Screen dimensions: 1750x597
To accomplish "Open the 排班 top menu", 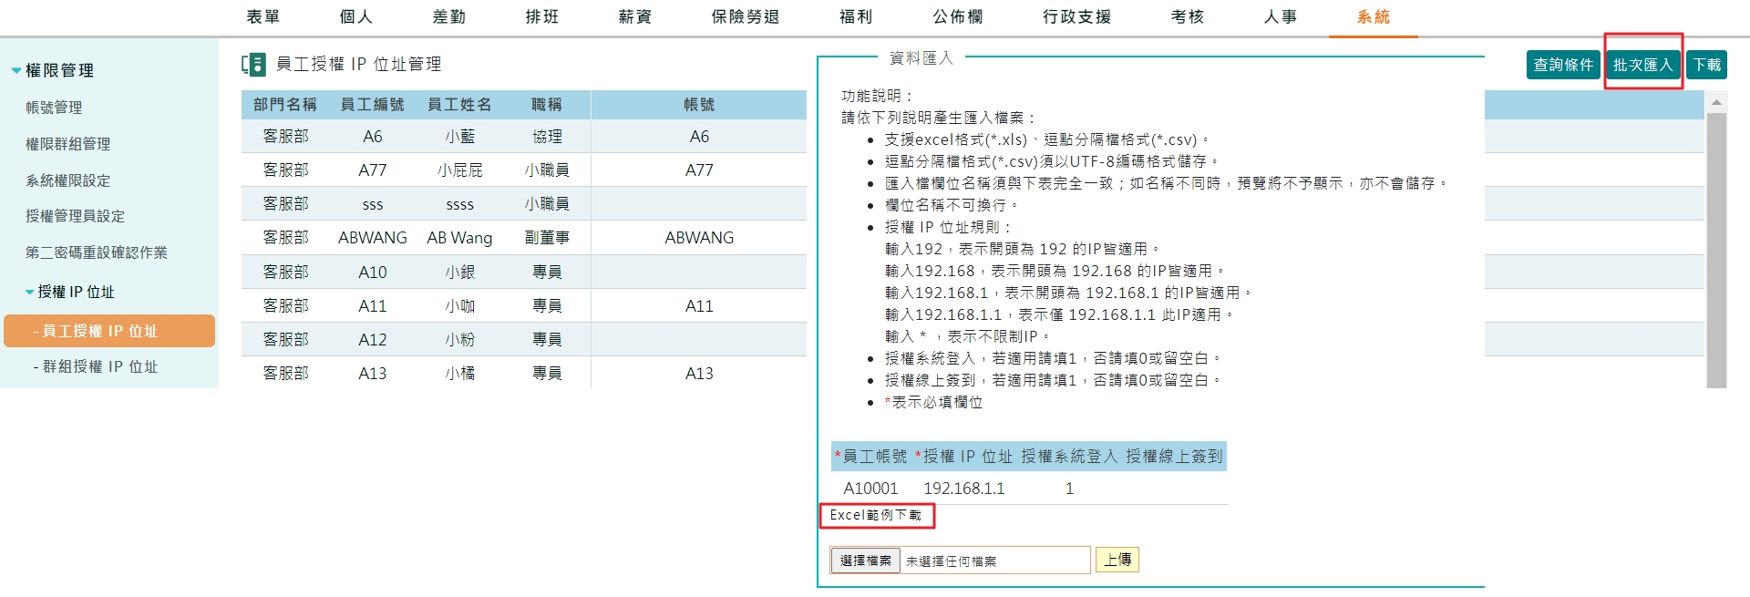I will 542,16.
